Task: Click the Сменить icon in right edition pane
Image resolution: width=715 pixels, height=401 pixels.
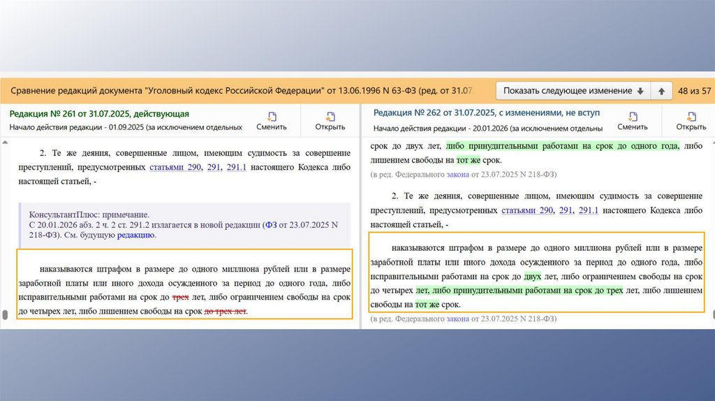Action: (x=633, y=117)
